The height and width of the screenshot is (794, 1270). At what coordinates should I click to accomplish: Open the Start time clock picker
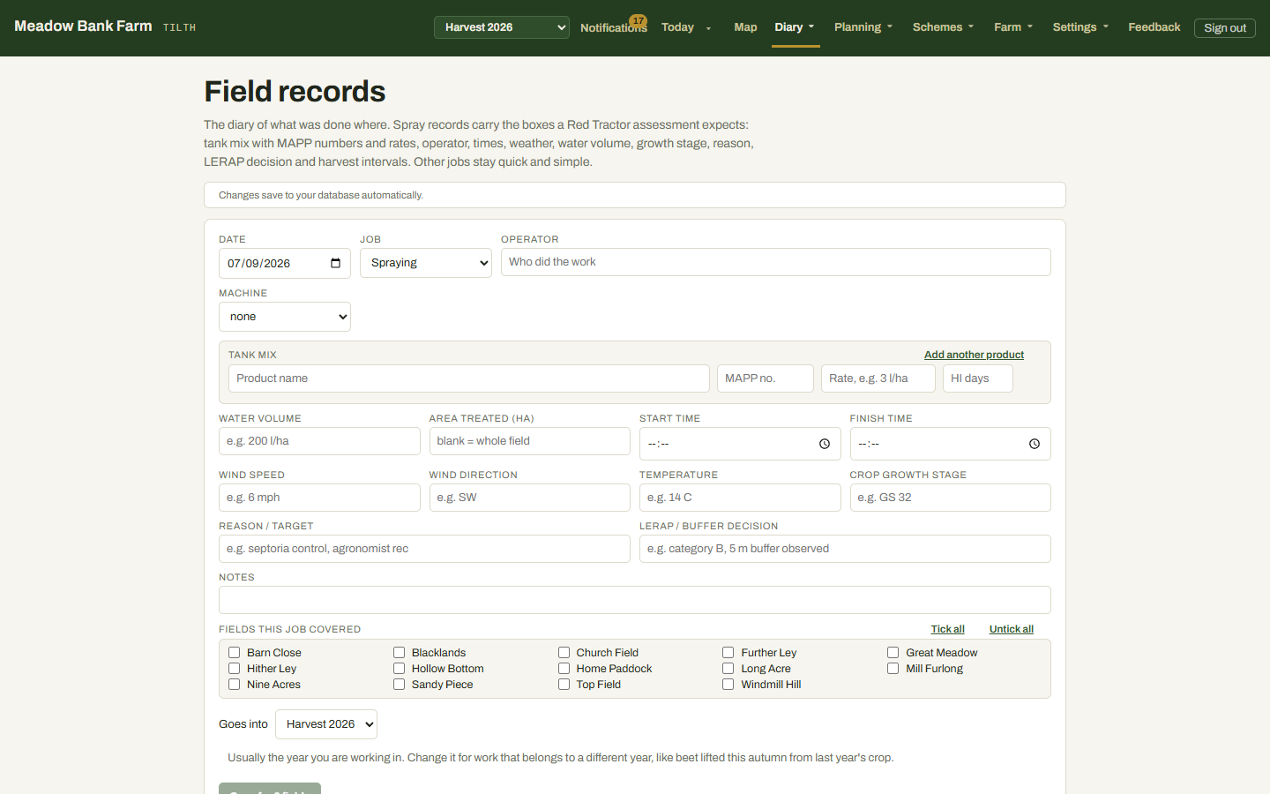pos(825,444)
